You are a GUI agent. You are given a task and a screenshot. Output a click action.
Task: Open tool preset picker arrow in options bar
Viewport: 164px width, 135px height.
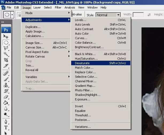coord(12,15)
